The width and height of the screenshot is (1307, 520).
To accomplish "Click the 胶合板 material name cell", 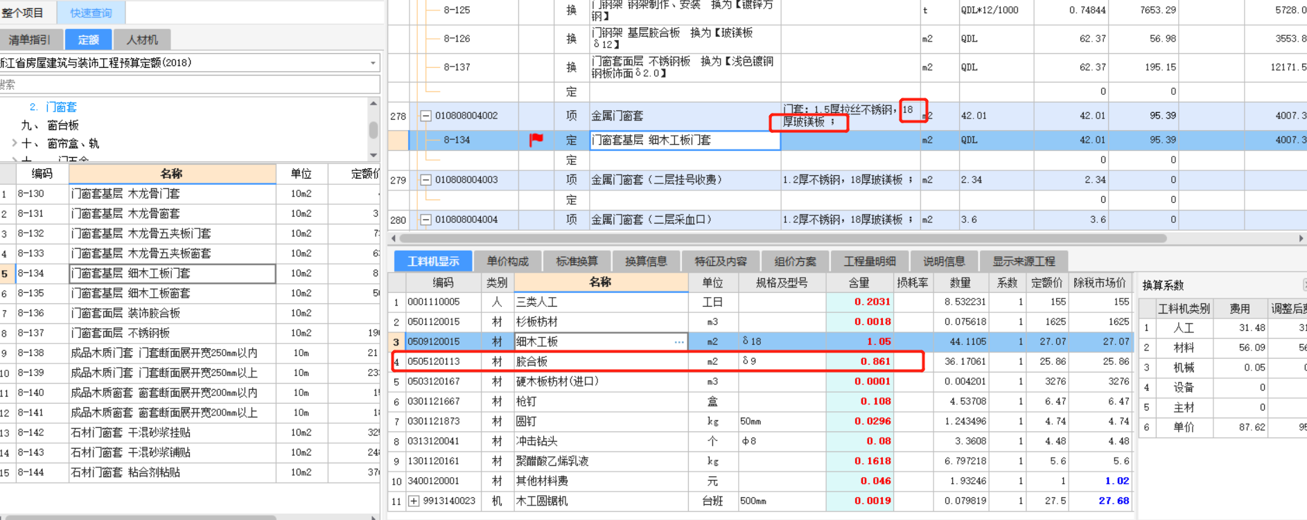I will (x=601, y=361).
